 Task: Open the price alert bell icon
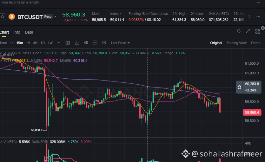[x=239, y=31]
